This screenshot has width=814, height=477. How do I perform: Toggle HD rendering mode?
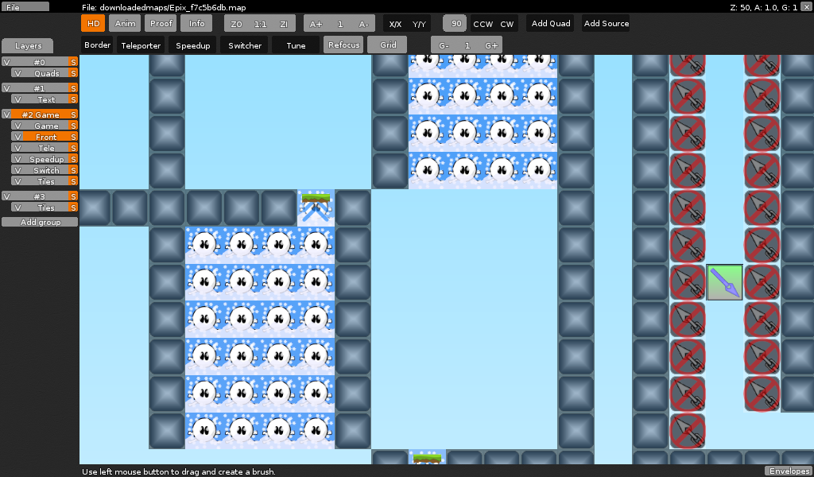93,23
